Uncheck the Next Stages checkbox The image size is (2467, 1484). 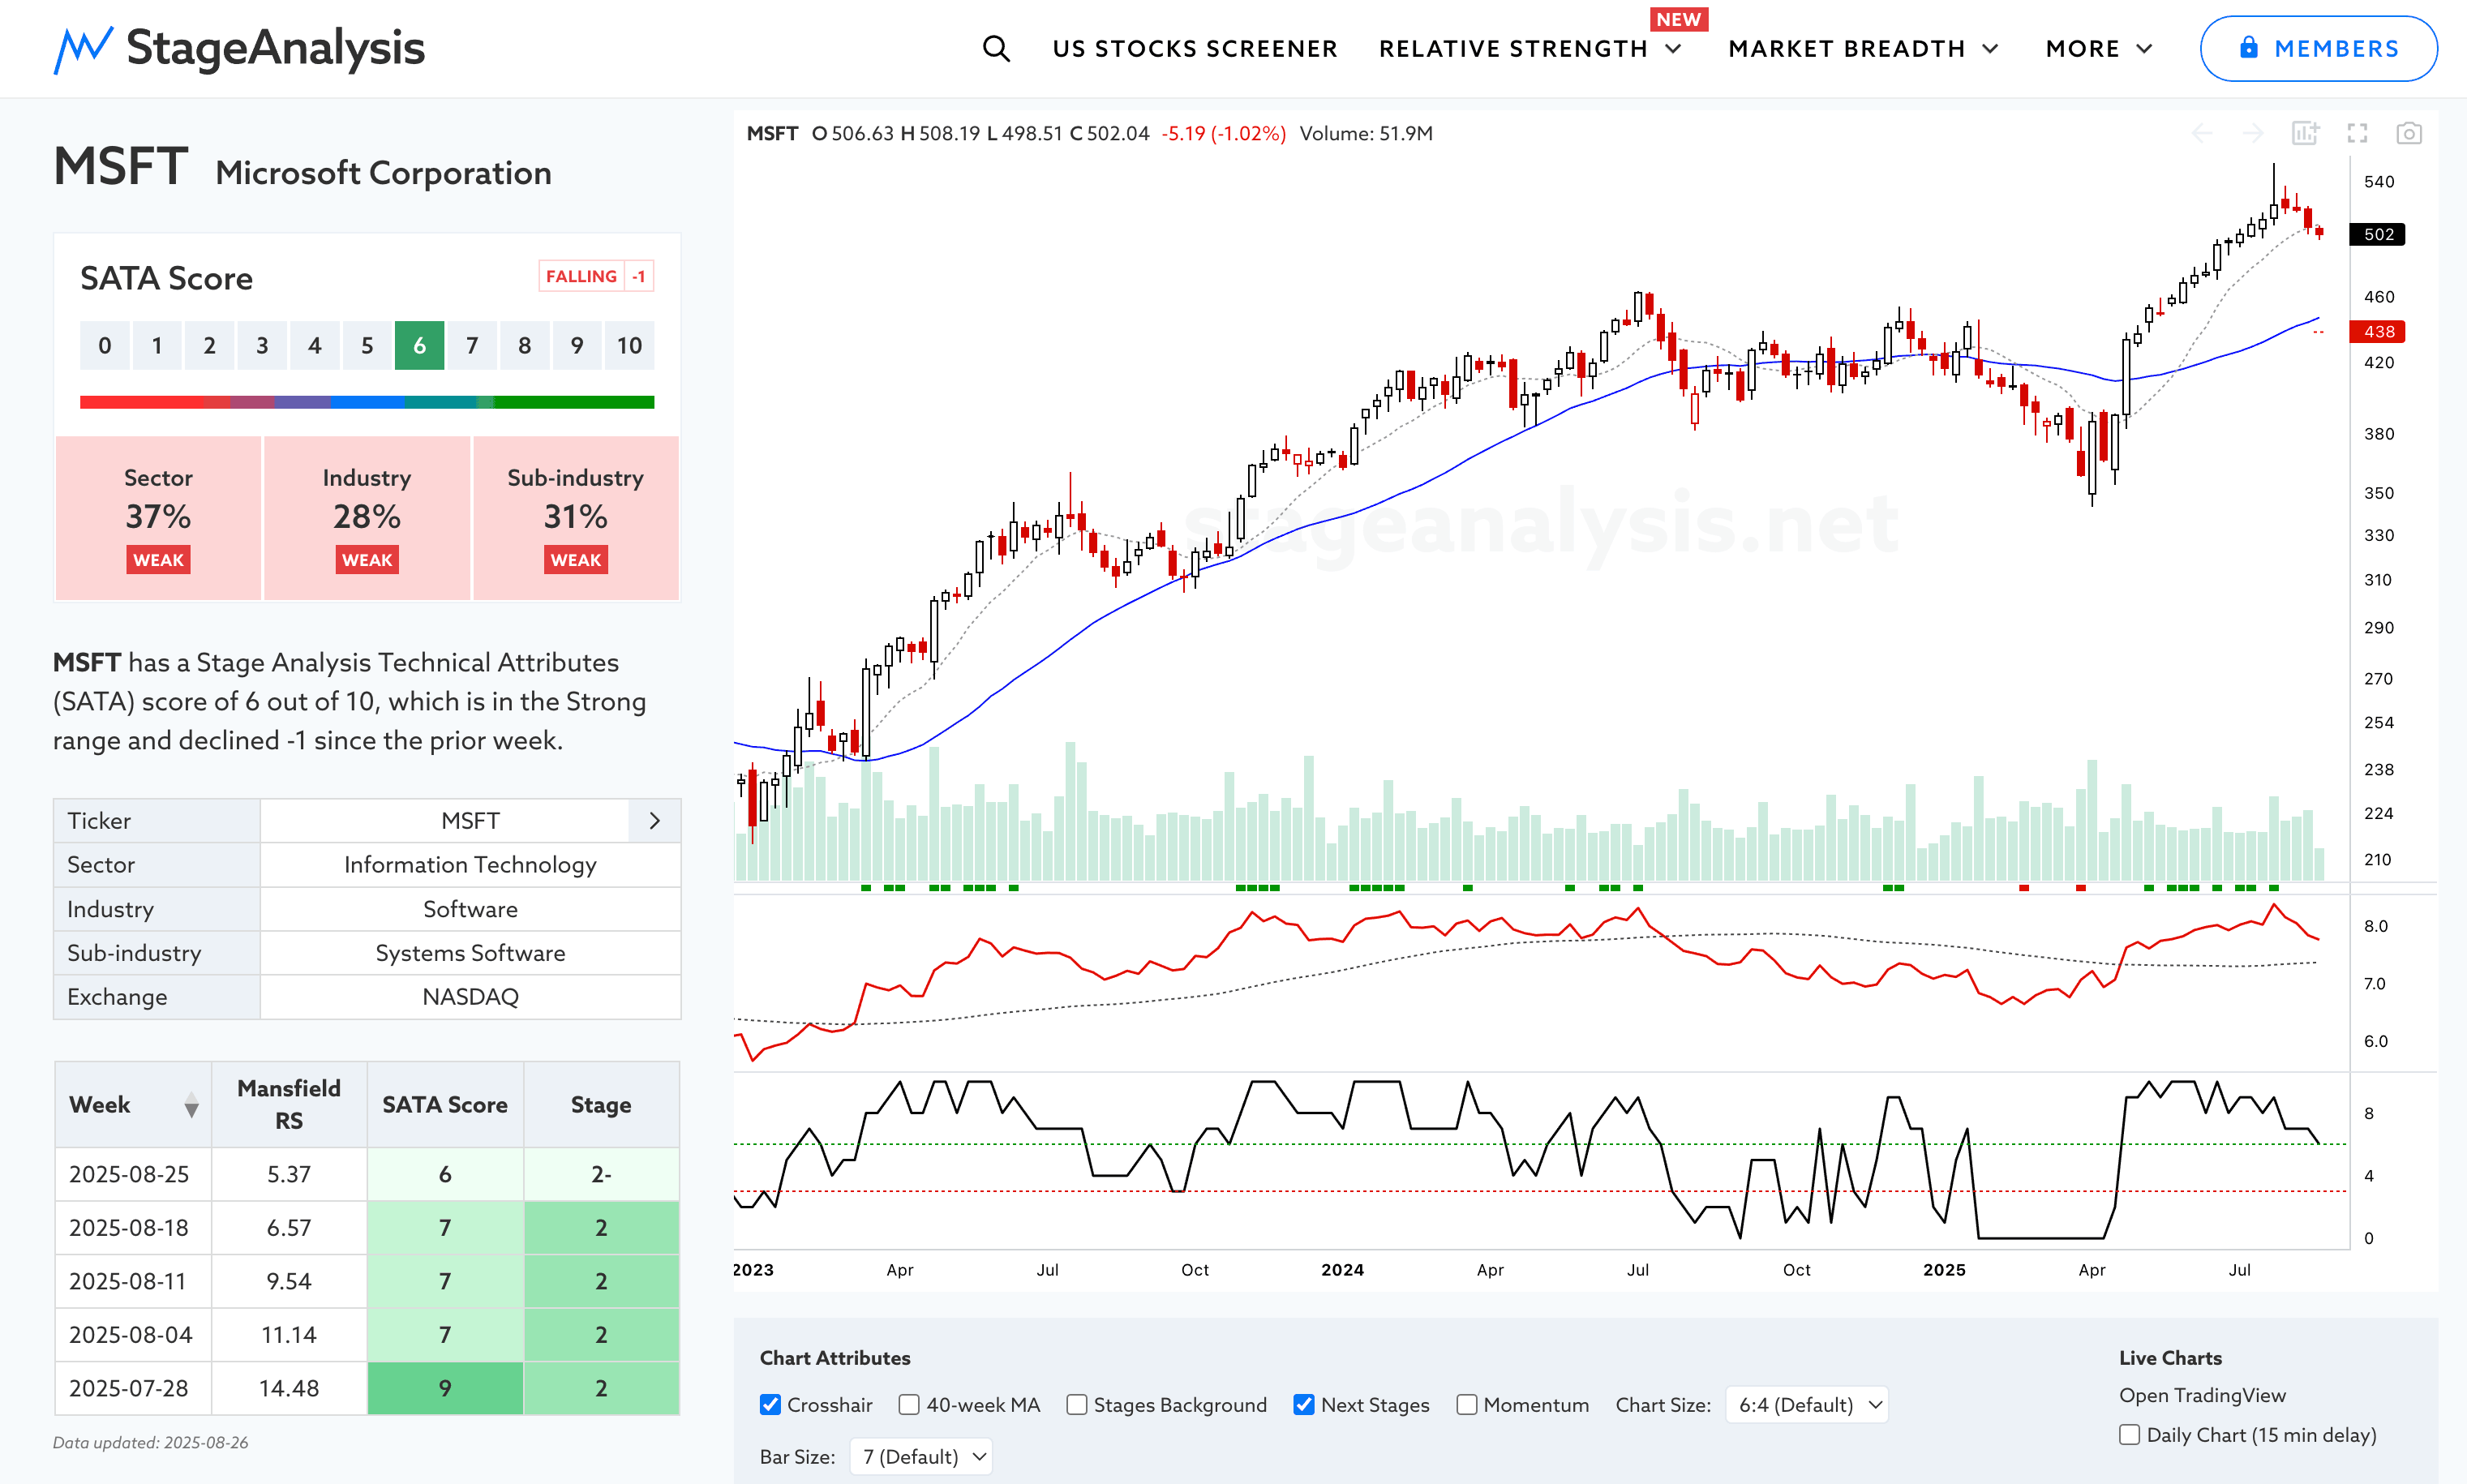(x=1303, y=1405)
